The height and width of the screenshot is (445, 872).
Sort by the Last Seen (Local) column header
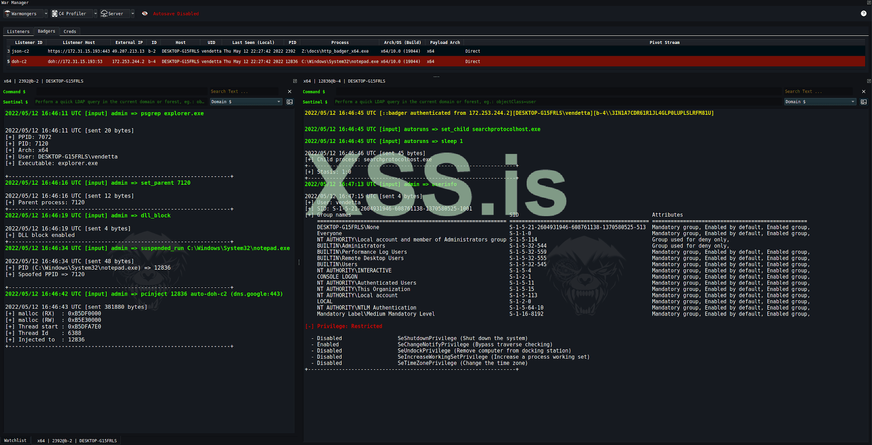pos(253,43)
